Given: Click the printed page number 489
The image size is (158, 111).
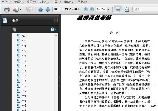Looking at the screenshot, I should (153, 106).
